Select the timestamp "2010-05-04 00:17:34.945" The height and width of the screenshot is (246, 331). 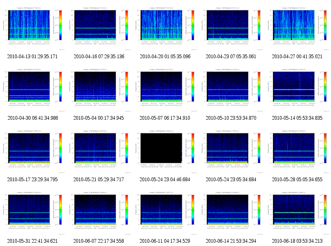coord(99,118)
